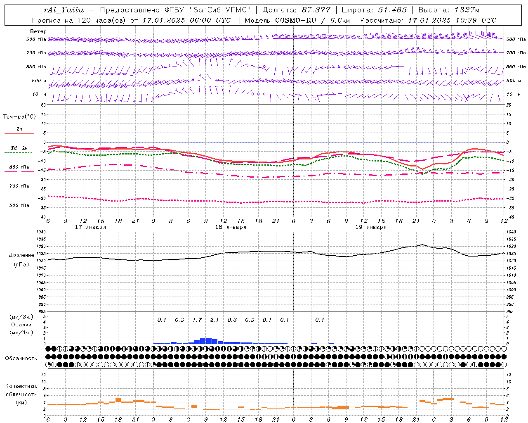Click the '700 гПа' temperature legend label

click(19, 186)
